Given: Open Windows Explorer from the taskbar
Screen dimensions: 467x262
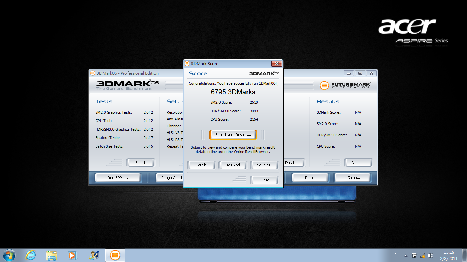Looking at the screenshot, I should point(52,255).
